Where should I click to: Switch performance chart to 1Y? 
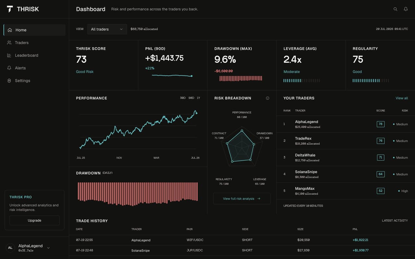[x=198, y=98]
